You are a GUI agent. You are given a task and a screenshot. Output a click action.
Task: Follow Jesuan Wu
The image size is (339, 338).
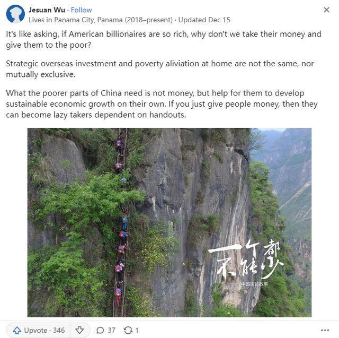click(x=81, y=10)
